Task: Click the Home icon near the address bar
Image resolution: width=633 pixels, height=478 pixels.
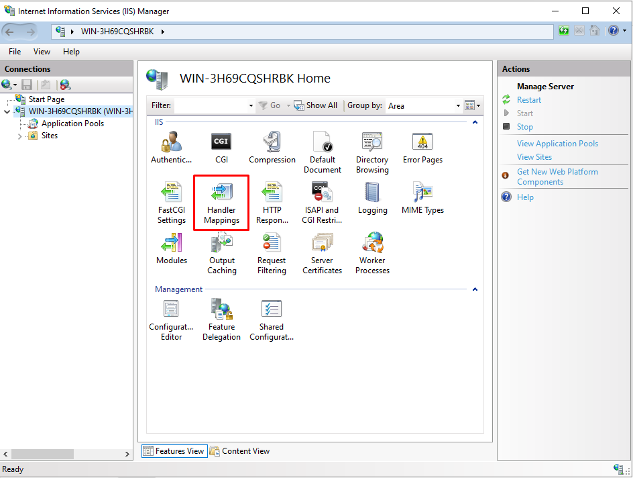Action: (594, 31)
